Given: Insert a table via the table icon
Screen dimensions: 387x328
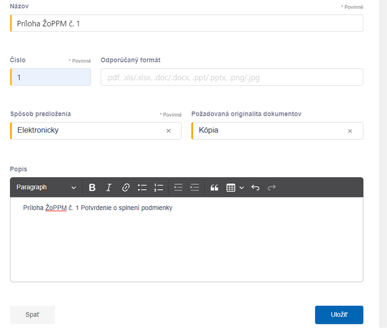Looking at the screenshot, I should (231, 187).
